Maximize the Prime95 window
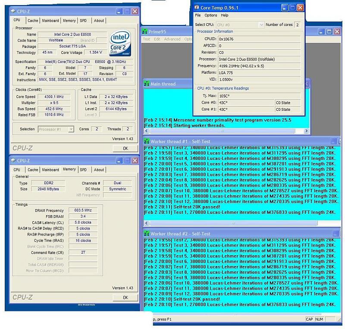 coord(329,31)
